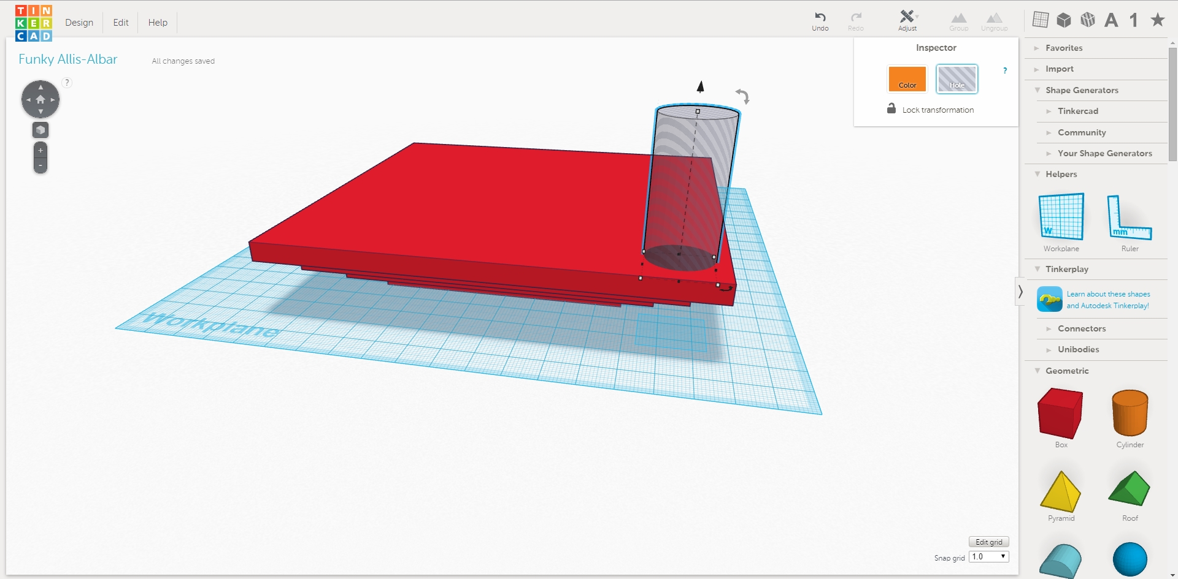Open the Color swatch picker
The image size is (1178, 579).
click(x=907, y=79)
